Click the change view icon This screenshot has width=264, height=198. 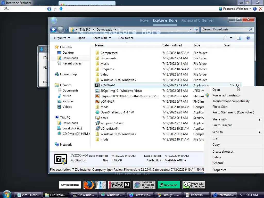pos(225,38)
